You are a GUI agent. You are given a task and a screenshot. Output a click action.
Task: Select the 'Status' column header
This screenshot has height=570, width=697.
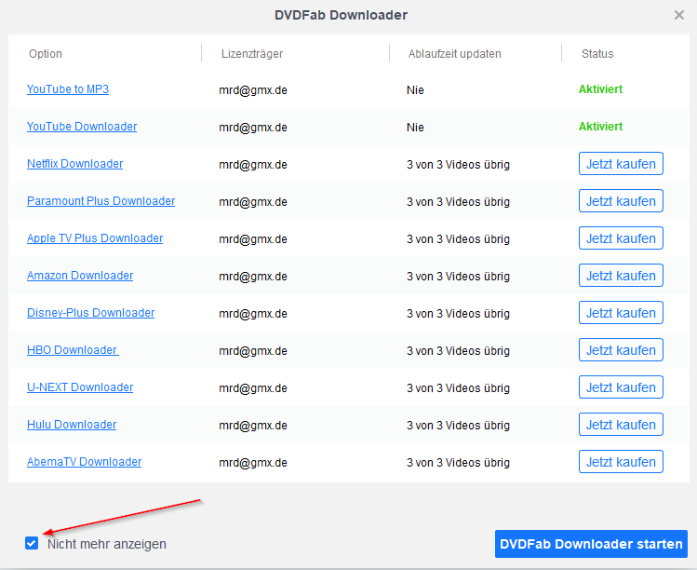[597, 54]
